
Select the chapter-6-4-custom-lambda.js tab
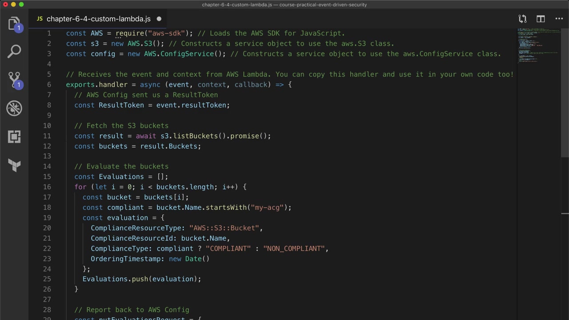(x=98, y=19)
